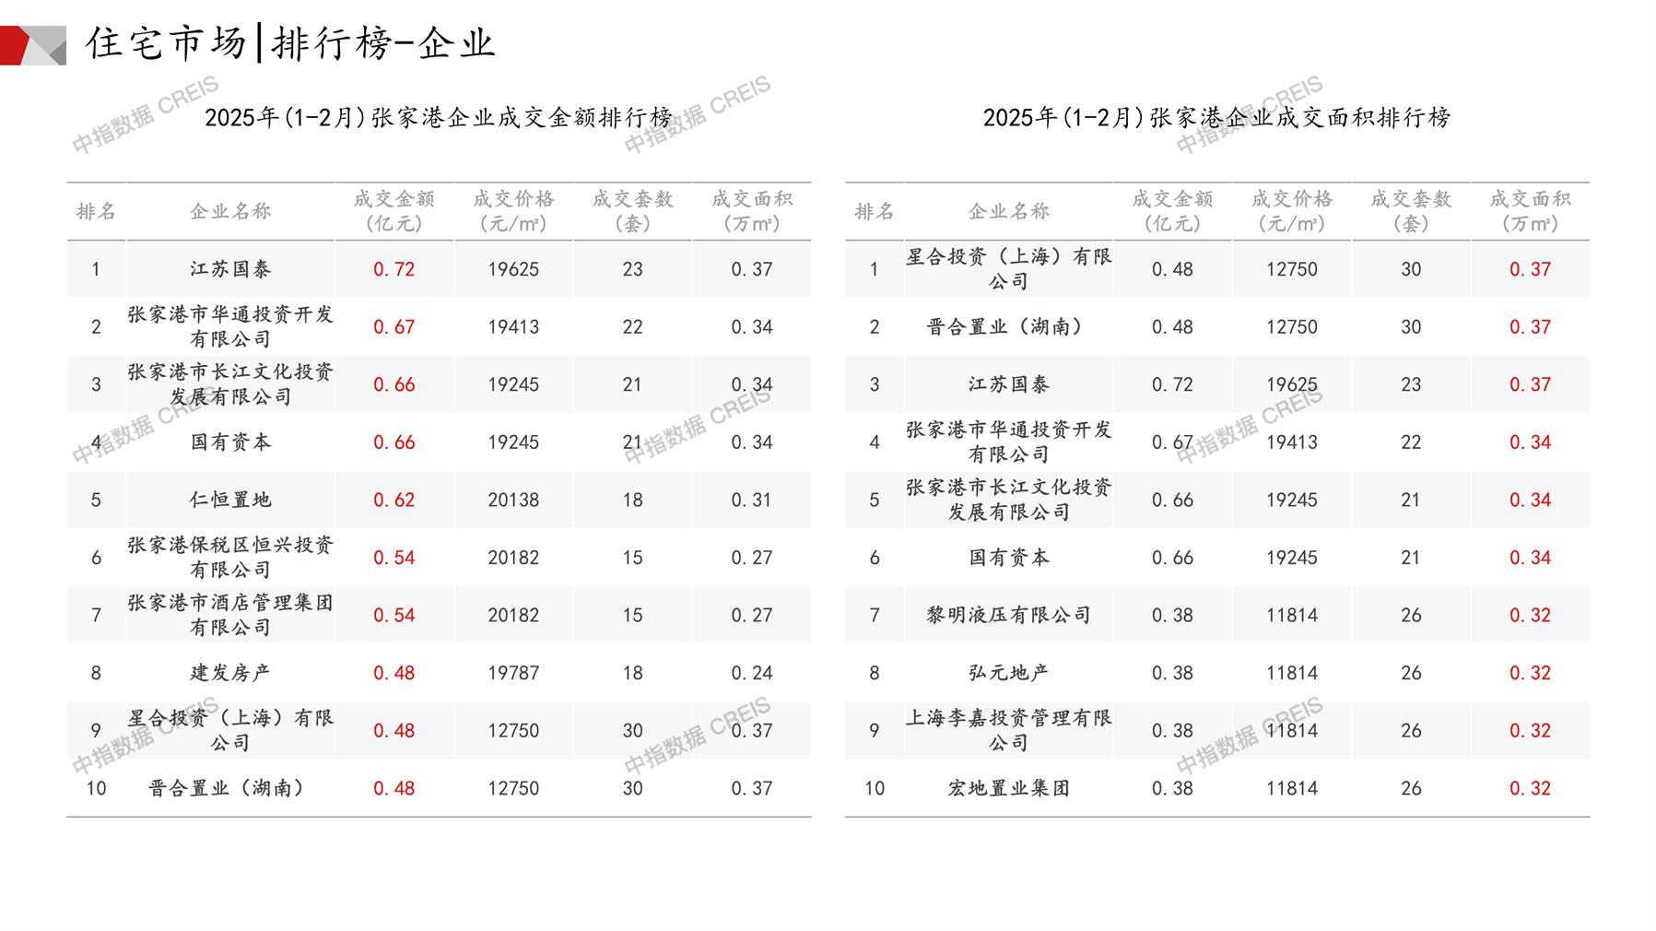This screenshot has height=931, width=1656.
Task: Click the 弘元地产 company cell
Action: [1008, 673]
